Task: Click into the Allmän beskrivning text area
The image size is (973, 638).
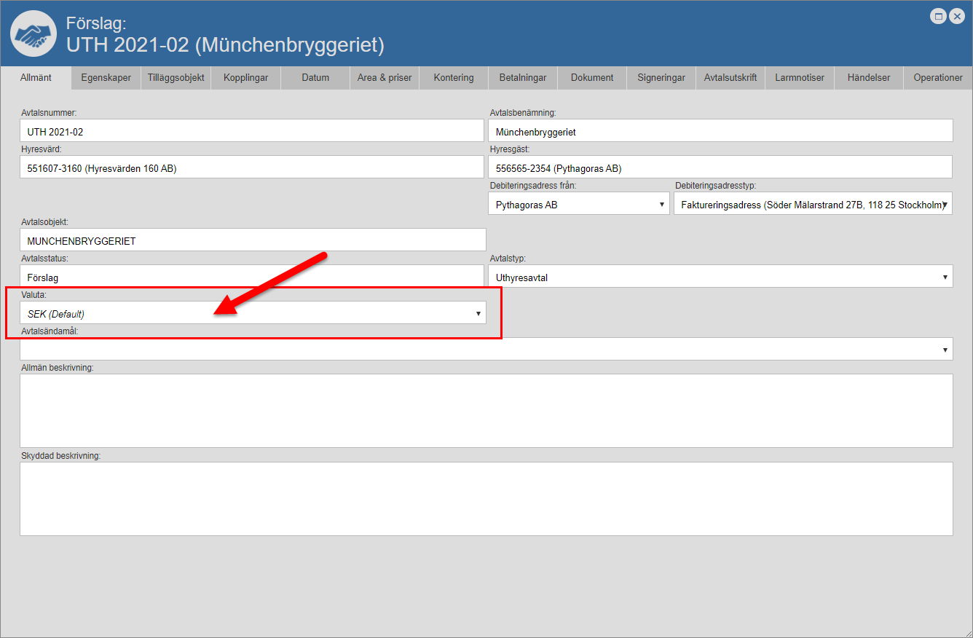Action: pos(486,411)
